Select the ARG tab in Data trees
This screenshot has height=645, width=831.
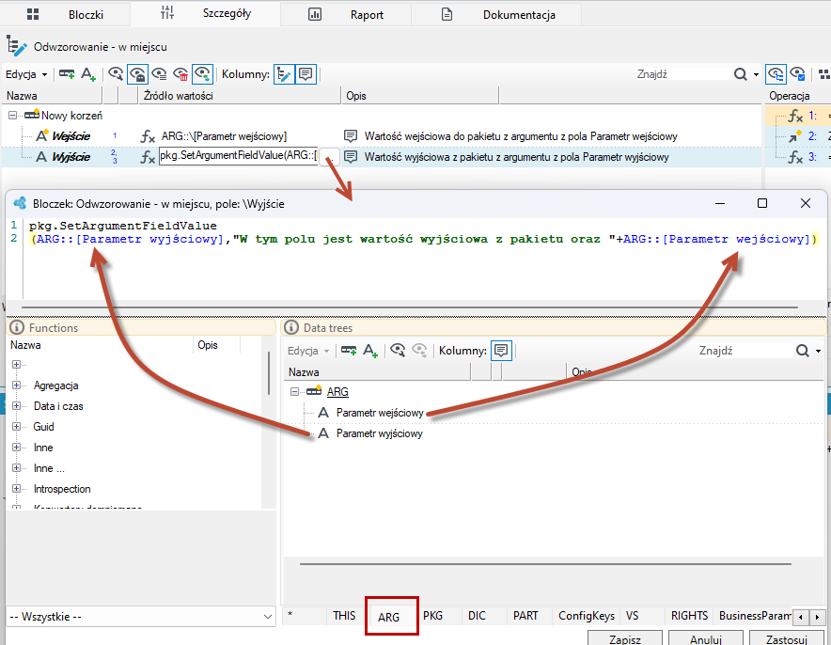[x=388, y=617]
